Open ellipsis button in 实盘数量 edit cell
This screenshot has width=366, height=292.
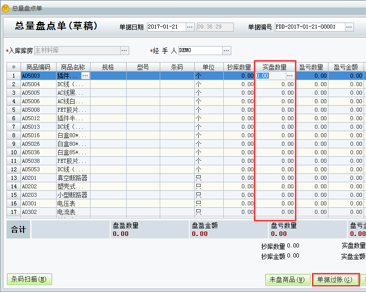coord(290,76)
